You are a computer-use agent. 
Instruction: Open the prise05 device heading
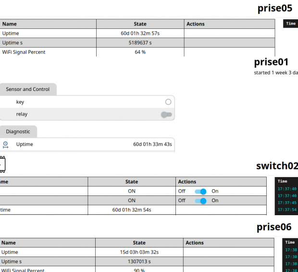(x=274, y=8)
